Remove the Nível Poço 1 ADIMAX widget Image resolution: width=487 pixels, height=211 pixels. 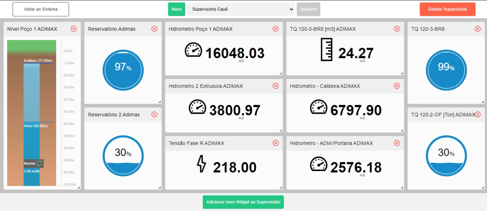(73, 29)
